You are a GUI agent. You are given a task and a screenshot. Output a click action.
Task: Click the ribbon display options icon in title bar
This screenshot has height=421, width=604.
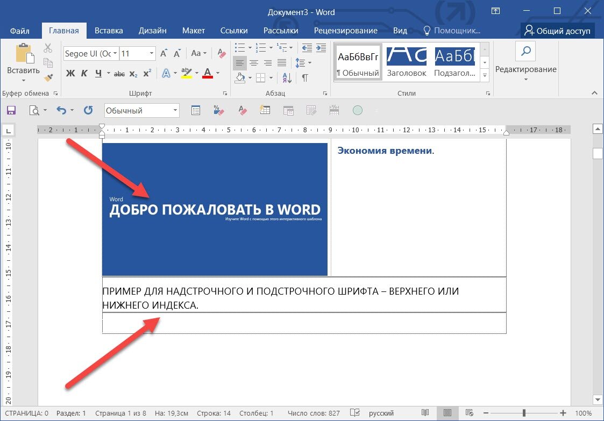click(x=496, y=11)
